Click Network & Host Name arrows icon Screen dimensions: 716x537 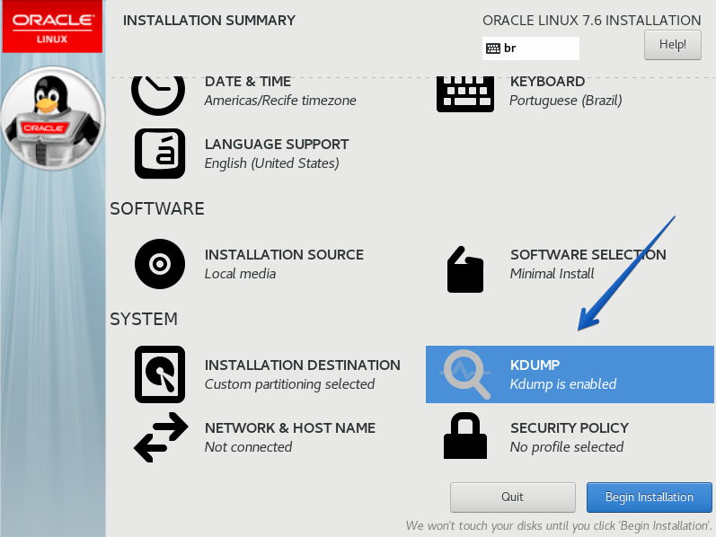point(159,437)
